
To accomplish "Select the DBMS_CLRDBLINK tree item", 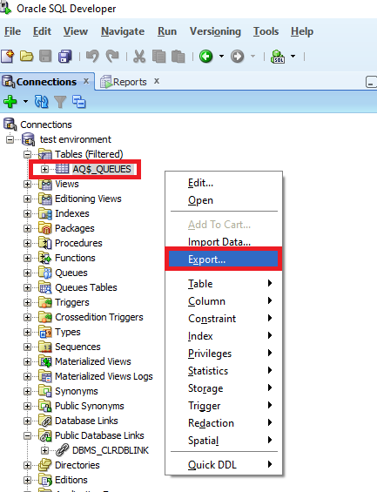I will [x=111, y=450].
